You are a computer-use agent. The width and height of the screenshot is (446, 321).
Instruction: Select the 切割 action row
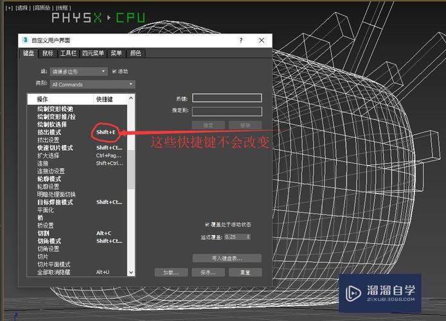(x=77, y=233)
